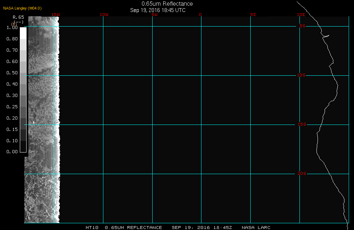Click the 10E longitude label

coord(301,15)
